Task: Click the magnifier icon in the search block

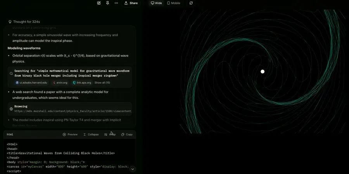Action: point(11,73)
